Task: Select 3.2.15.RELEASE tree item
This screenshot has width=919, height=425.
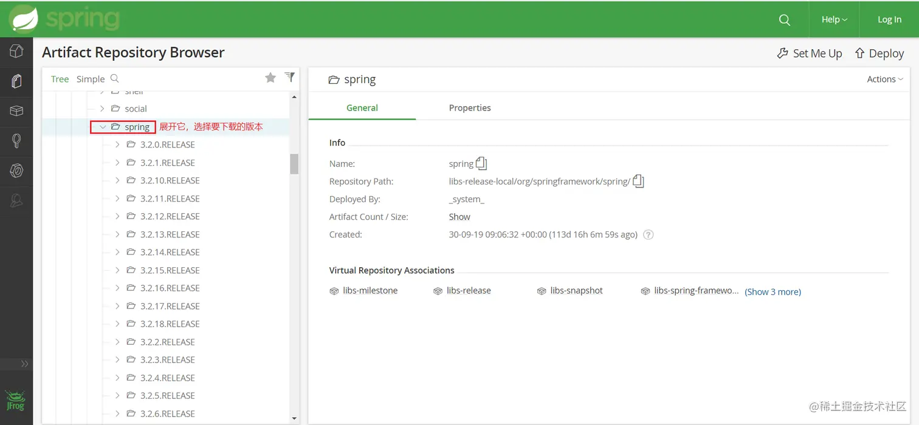Action: click(170, 270)
